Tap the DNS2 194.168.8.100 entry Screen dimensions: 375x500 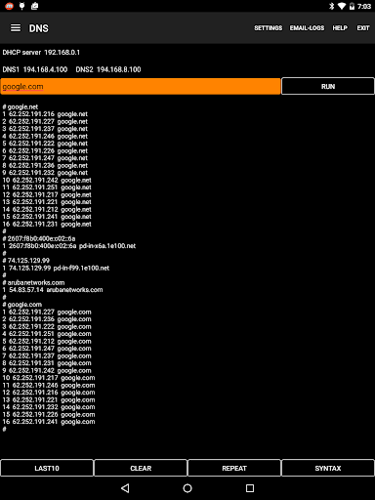(x=108, y=69)
